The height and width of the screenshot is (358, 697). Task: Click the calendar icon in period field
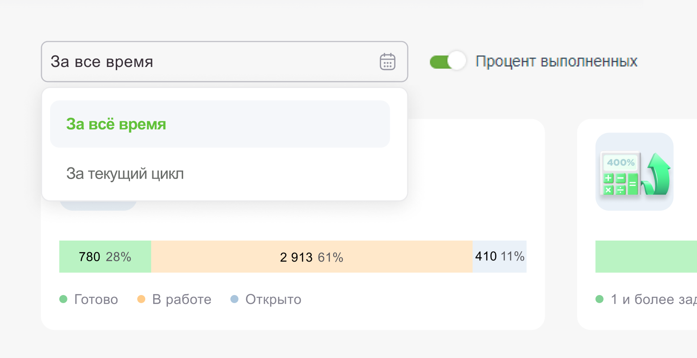[387, 62]
